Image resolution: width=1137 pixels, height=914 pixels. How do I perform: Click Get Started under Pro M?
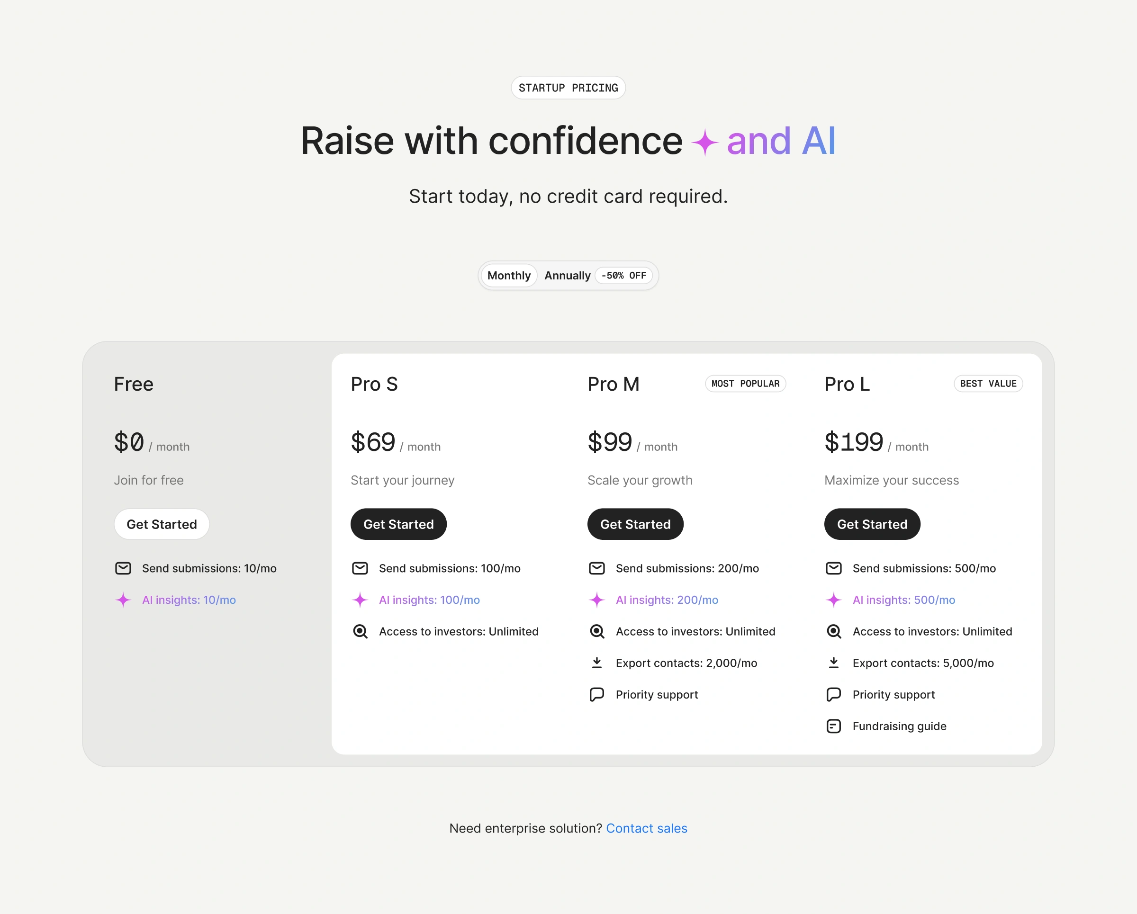[x=635, y=524]
